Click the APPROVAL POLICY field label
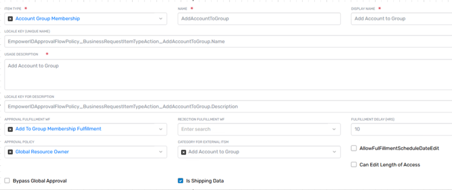 19,142
